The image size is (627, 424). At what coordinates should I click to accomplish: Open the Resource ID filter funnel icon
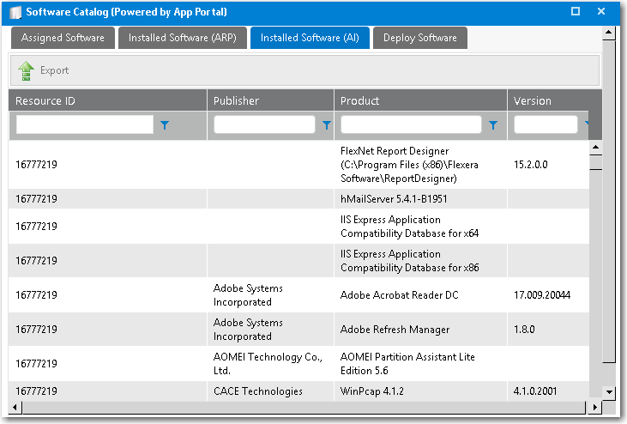(165, 125)
